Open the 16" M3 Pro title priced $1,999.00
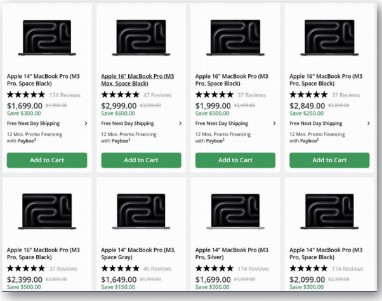The width and height of the screenshot is (382, 301). [x=232, y=80]
